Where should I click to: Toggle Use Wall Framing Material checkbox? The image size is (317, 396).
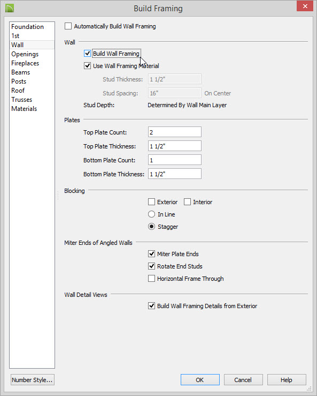click(87, 66)
